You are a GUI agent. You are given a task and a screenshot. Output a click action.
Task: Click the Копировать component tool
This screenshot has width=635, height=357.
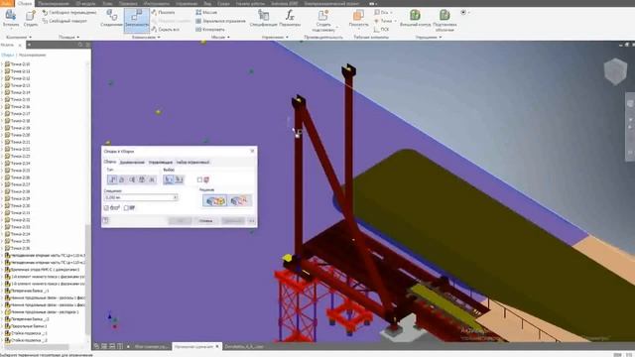tap(209, 29)
